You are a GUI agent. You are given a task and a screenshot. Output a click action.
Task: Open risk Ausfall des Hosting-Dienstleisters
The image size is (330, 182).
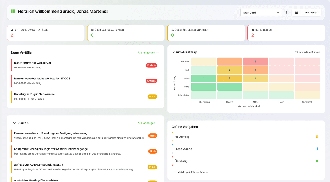pyautogui.click(x=85, y=179)
